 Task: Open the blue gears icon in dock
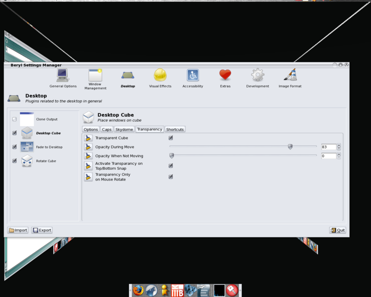[191, 291]
